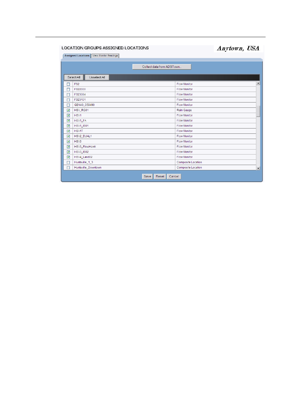Screen dimensions: 296x409
Task: Click the FS2 location name
Action: pyautogui.click(x=77, y=84)
